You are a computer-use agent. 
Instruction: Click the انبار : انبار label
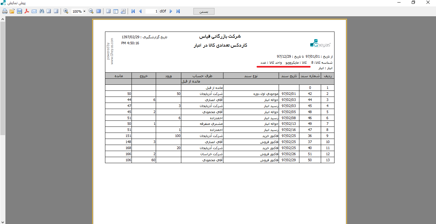325,68
